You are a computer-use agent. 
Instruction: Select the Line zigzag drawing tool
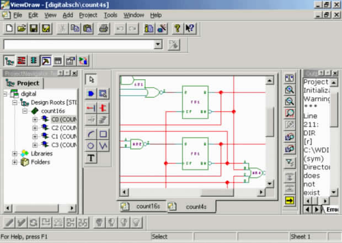(x=103, y=145)
